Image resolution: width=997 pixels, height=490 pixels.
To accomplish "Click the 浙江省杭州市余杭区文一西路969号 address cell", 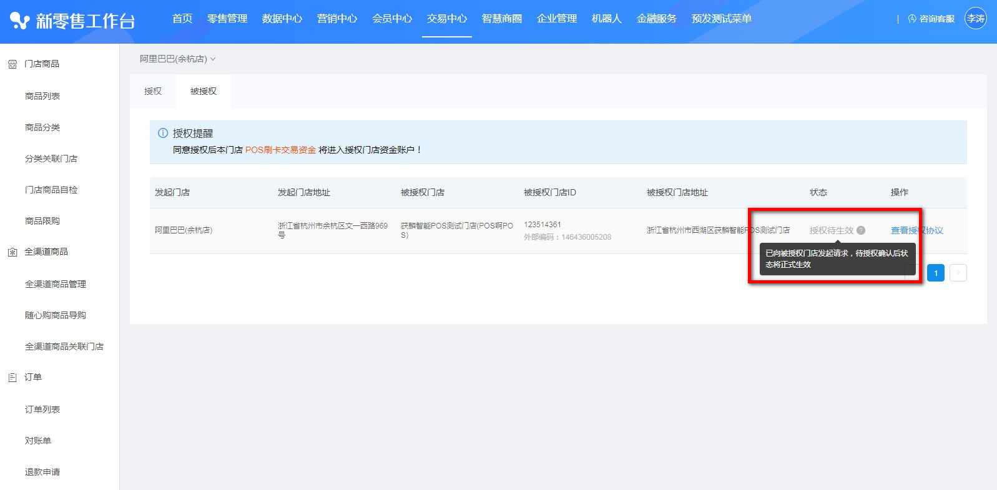I will click(333, 230).
